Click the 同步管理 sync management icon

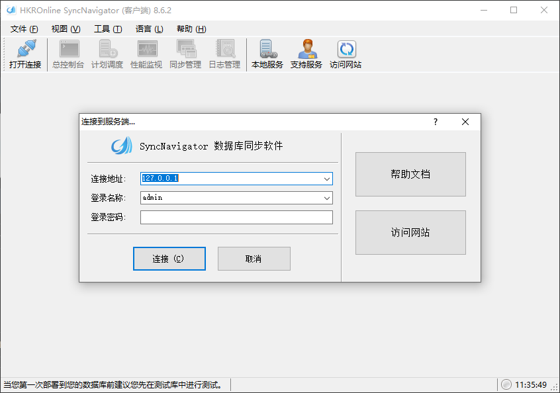(x=186, y=49)
